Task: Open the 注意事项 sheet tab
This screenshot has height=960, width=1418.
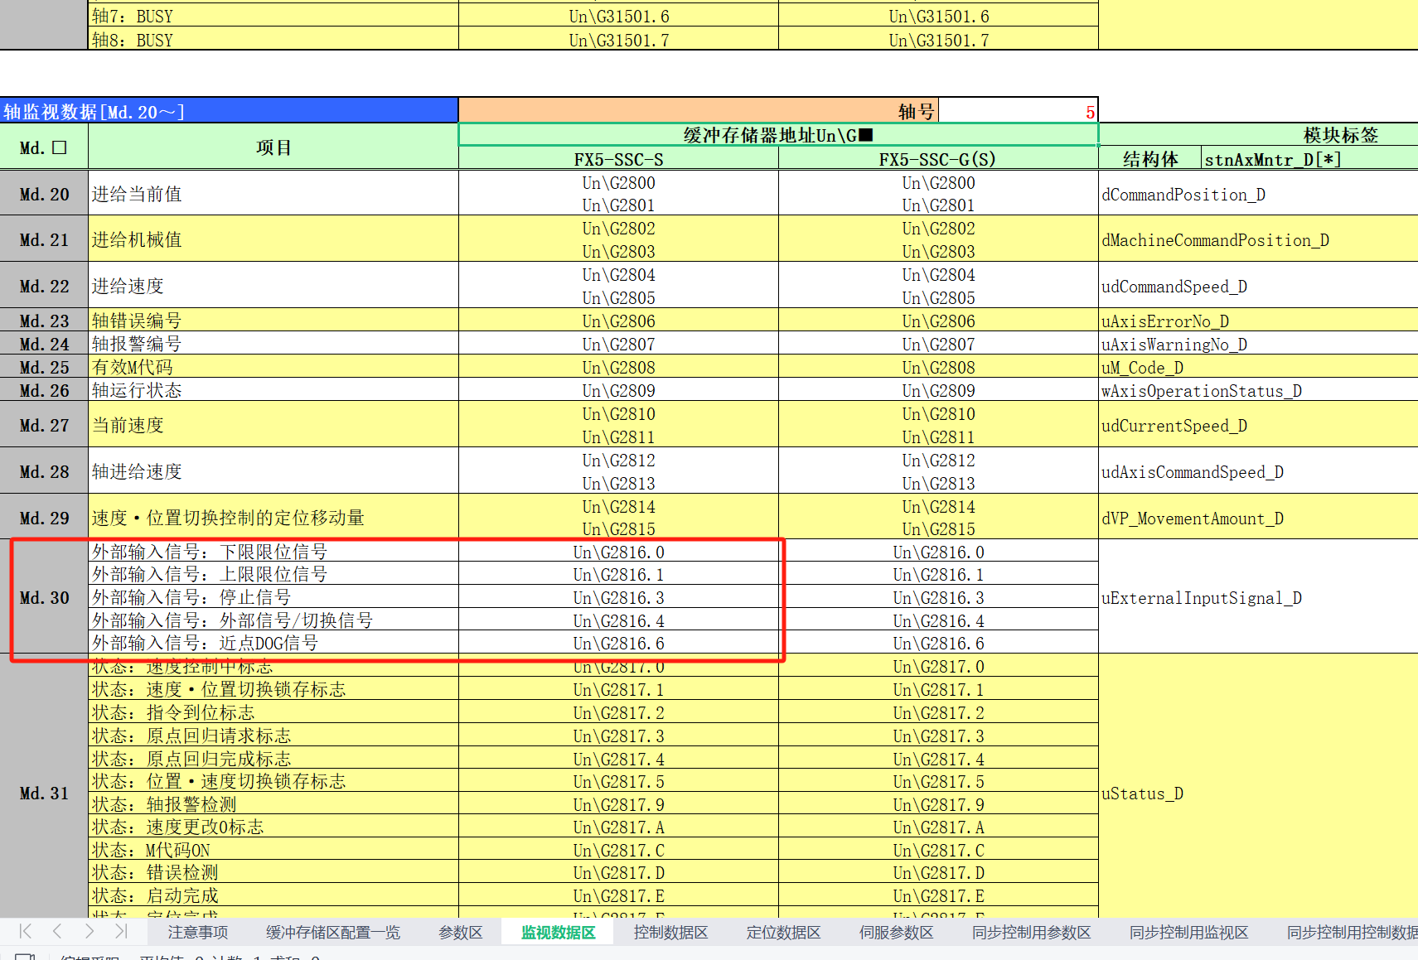Action: tap(197, 933)
